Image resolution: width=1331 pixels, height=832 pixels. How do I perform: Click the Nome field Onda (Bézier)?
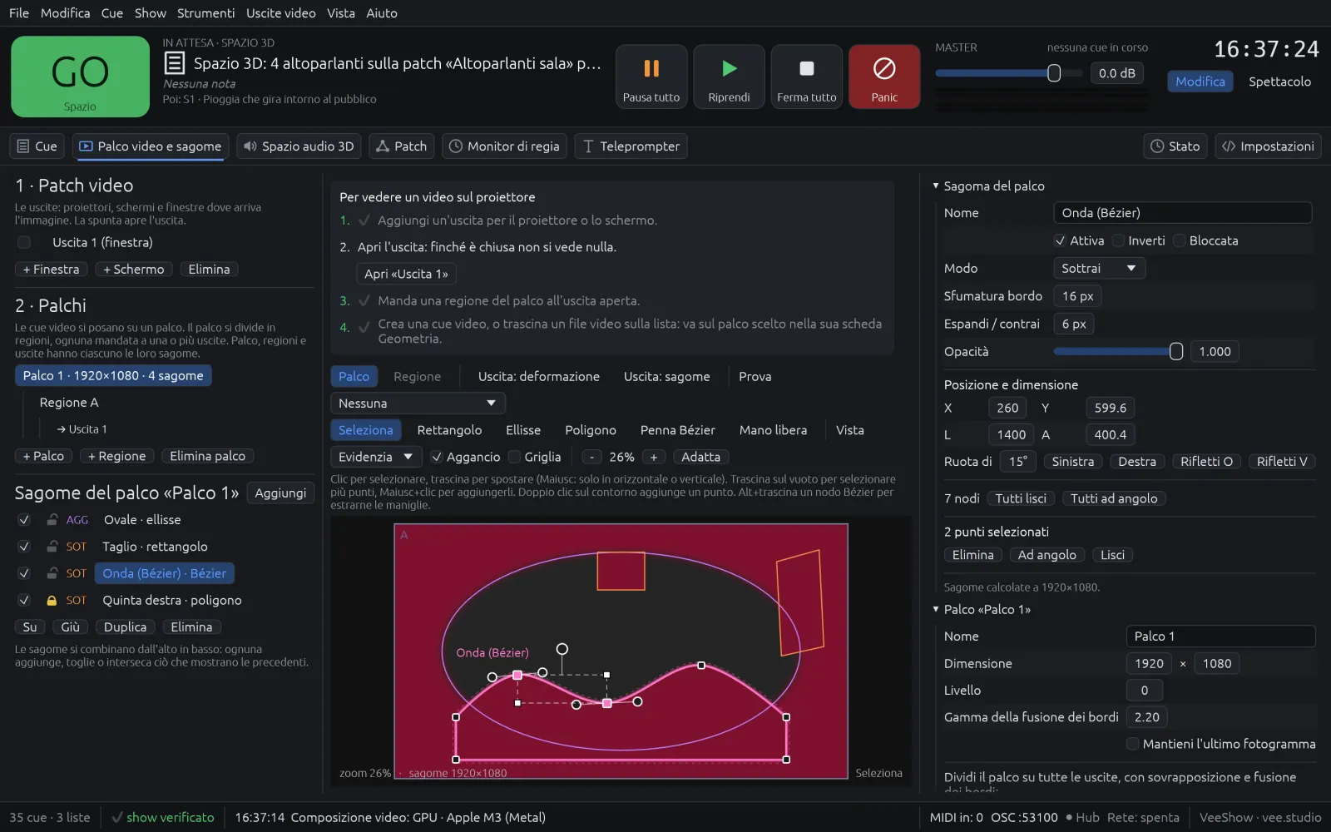pos(1182,212)
